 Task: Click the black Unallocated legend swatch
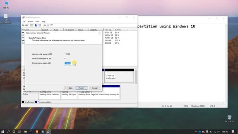tap(23, 102)
